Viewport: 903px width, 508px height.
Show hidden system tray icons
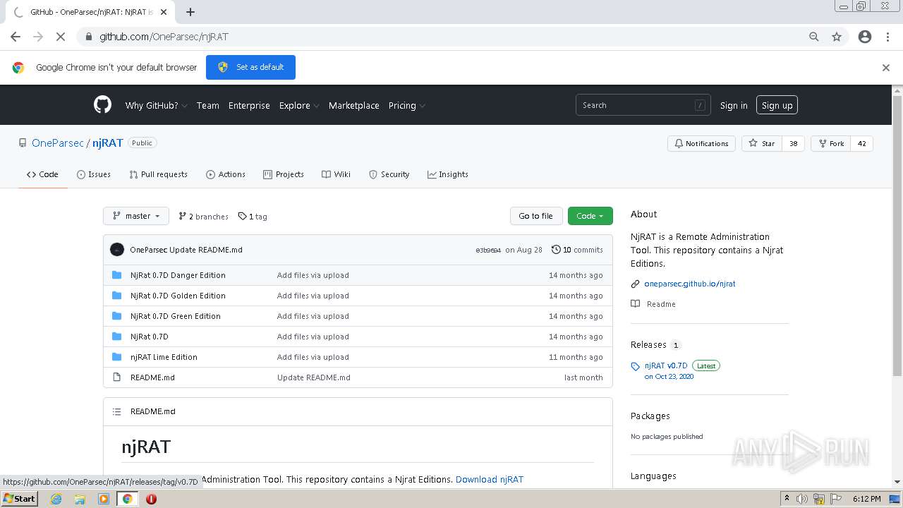[787, 499]
